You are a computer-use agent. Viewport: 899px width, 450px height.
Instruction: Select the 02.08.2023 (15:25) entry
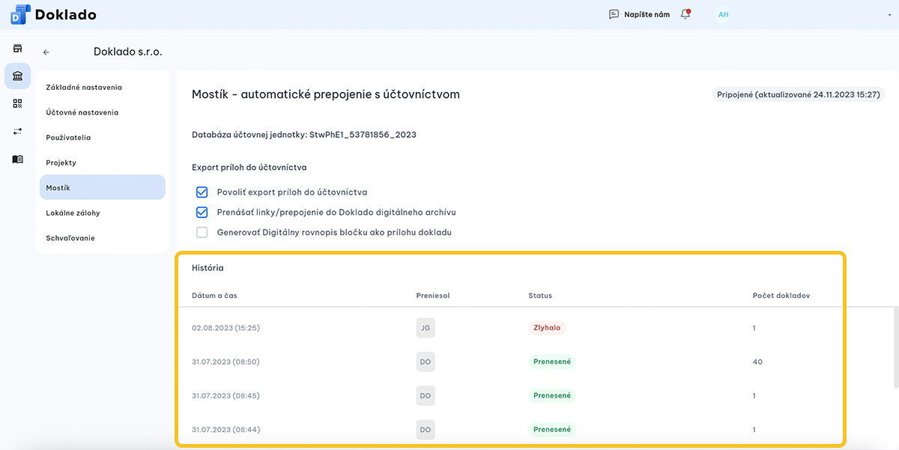(225, 328)
